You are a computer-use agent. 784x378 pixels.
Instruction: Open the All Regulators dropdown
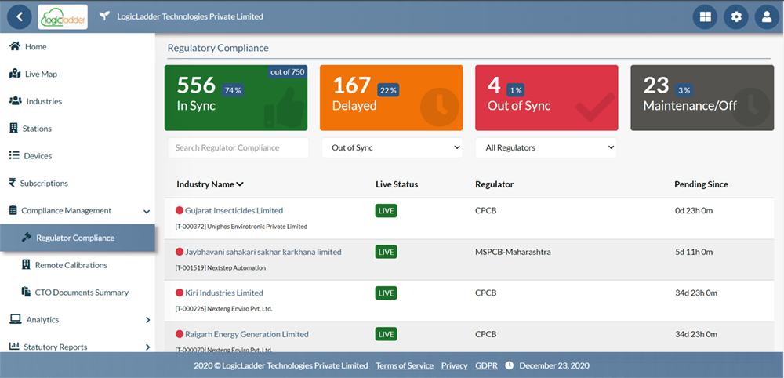pyautogui.click(x=546, y=148)
